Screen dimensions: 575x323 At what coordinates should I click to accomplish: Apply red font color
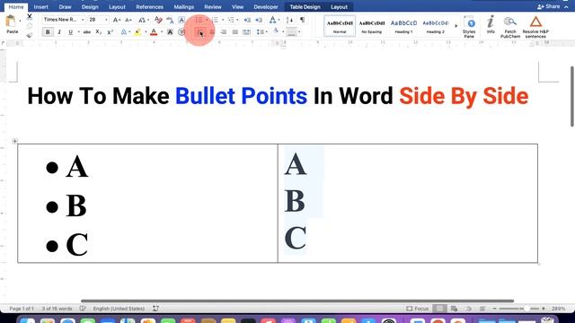pyautogui.click(x=154, y=32)
